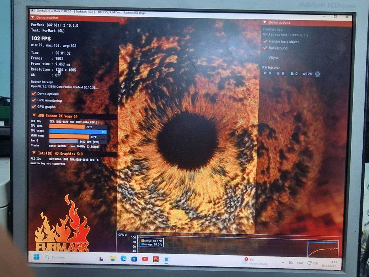Collapse the Demo monitor panel triangle
This screenshot has height=277, width=369.
point(33,17)
